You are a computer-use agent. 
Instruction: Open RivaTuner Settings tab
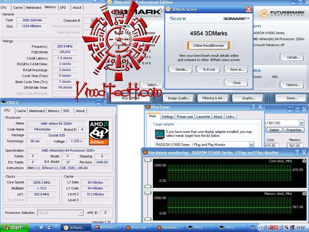167,116
